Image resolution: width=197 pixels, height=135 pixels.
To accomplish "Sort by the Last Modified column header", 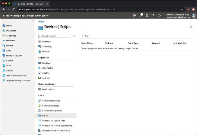I will point(180,43).
